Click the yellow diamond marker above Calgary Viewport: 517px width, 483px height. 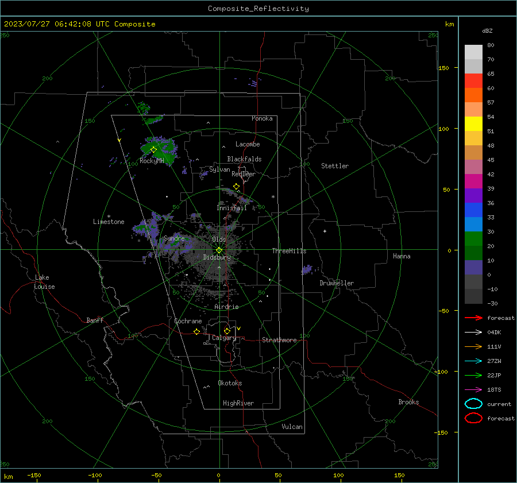227,331
